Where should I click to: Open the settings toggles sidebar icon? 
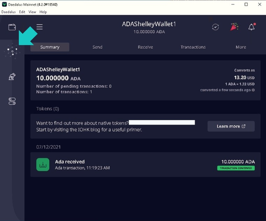12,101
